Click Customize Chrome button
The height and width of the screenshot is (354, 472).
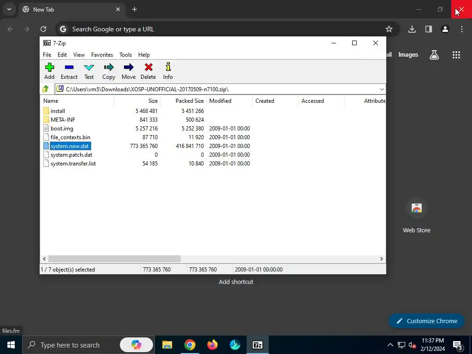coord(426,321)
